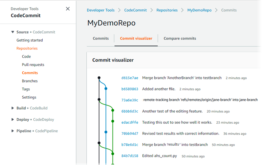Select the blue graph node for 70bb94d7
Image resolution: width=262 pixels, height=165 pixels.
click(x=106, y=132)
